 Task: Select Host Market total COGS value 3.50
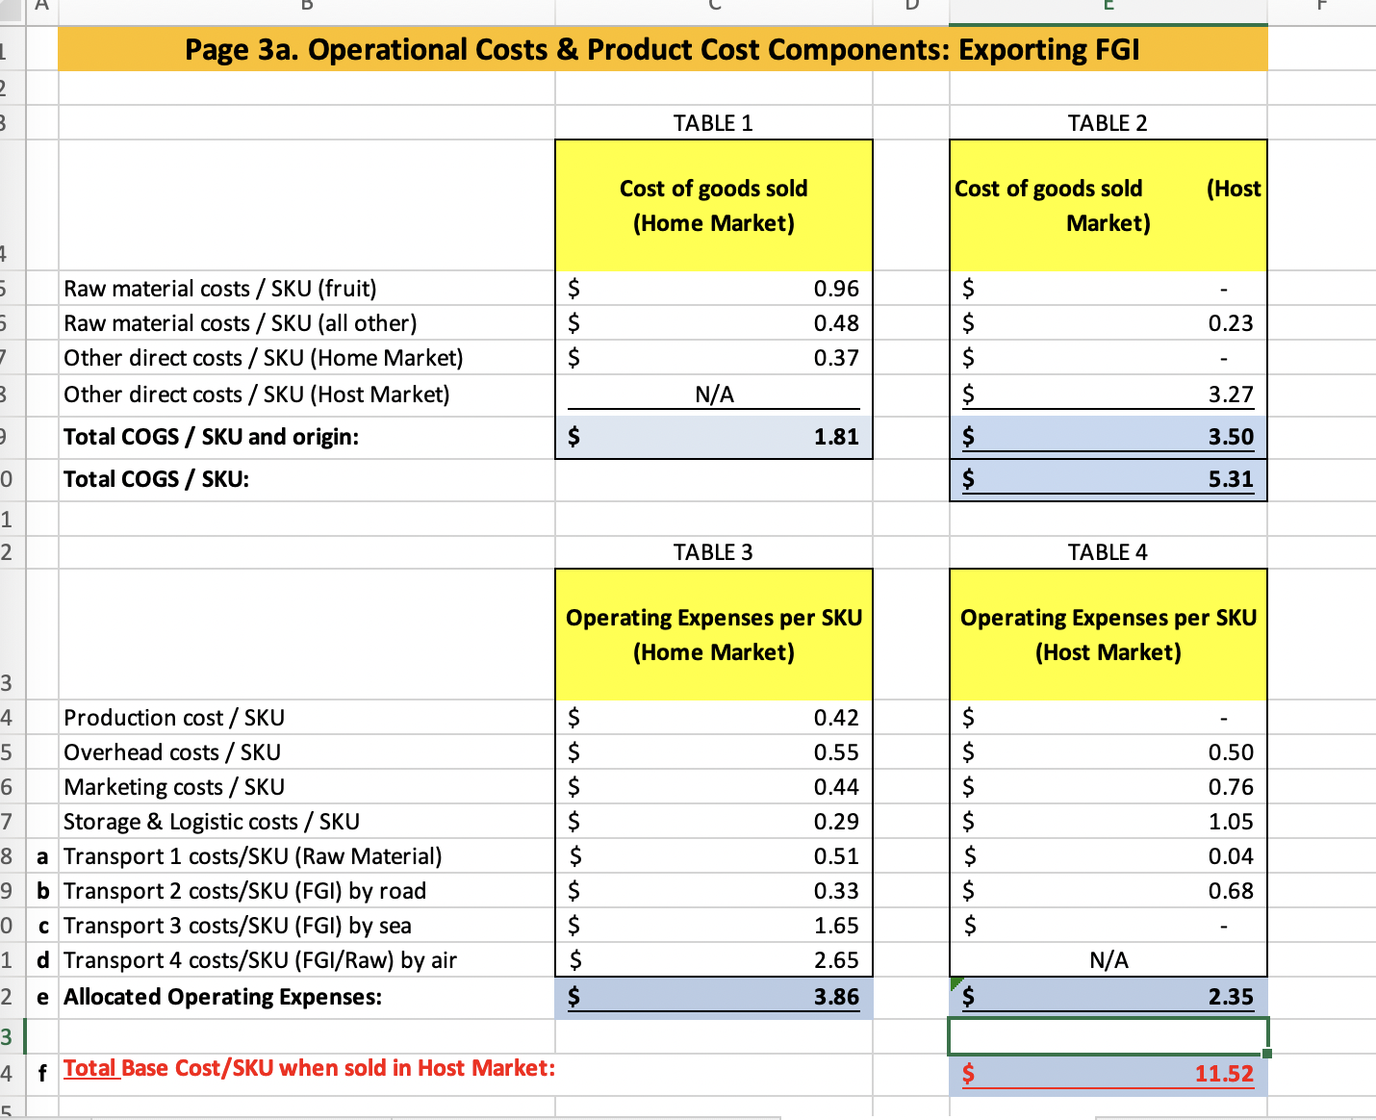click(x=1108, y=437)
